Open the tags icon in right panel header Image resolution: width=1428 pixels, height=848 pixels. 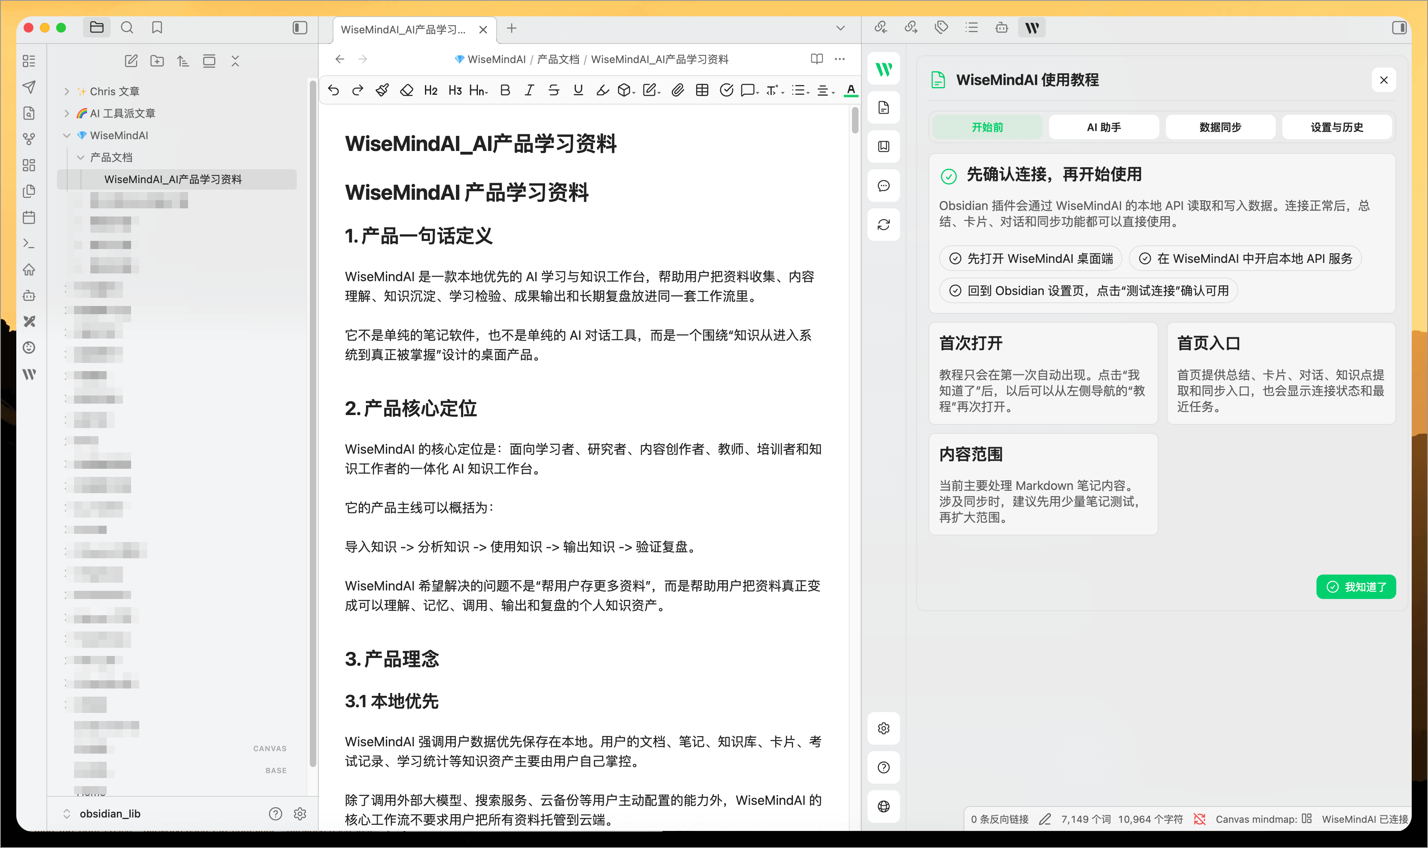click(941, 27)
